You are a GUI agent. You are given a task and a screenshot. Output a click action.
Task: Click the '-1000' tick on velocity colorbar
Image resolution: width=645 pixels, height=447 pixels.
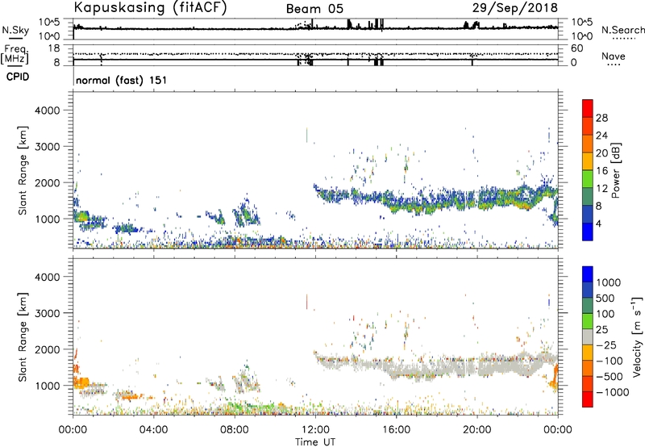(x=613, y=392)
